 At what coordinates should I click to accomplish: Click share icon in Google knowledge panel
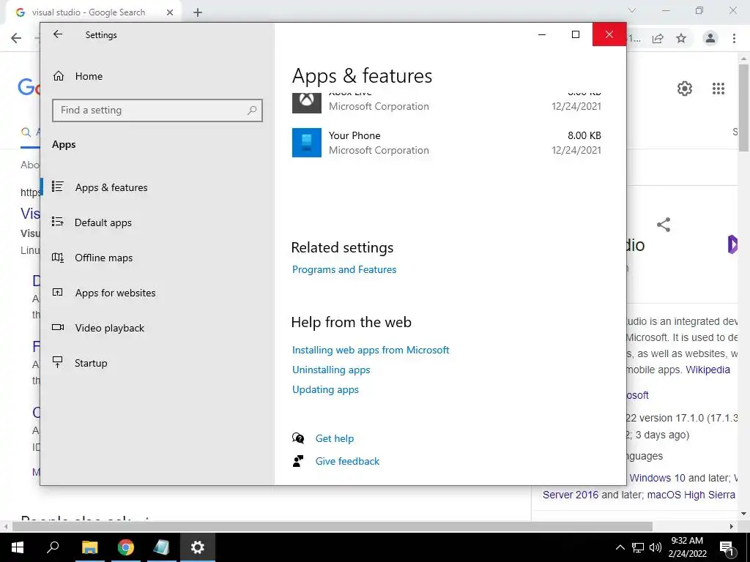(664, 225)
